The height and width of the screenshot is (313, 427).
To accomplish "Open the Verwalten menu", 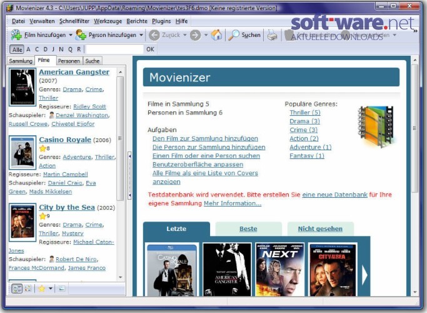I will tap(42, 21).
